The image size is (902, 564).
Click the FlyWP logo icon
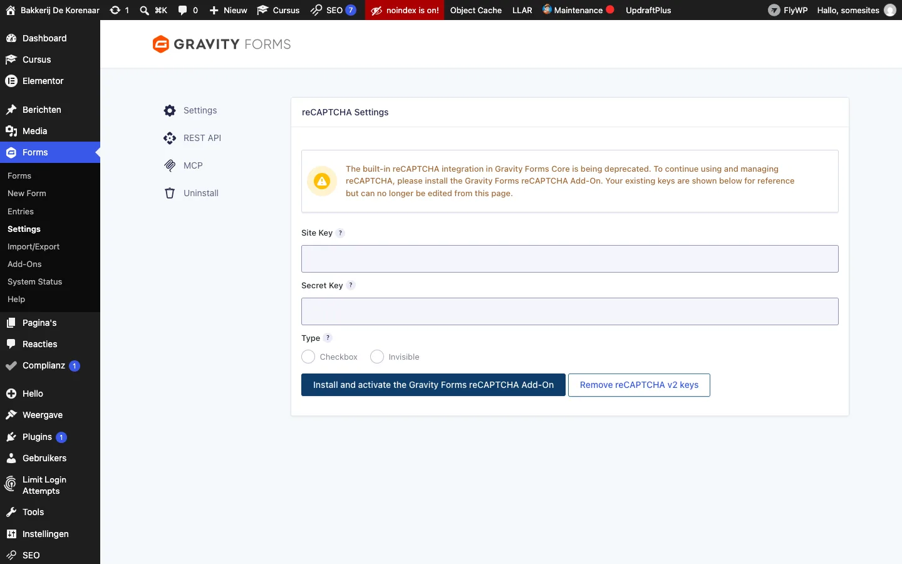(774, 10)
